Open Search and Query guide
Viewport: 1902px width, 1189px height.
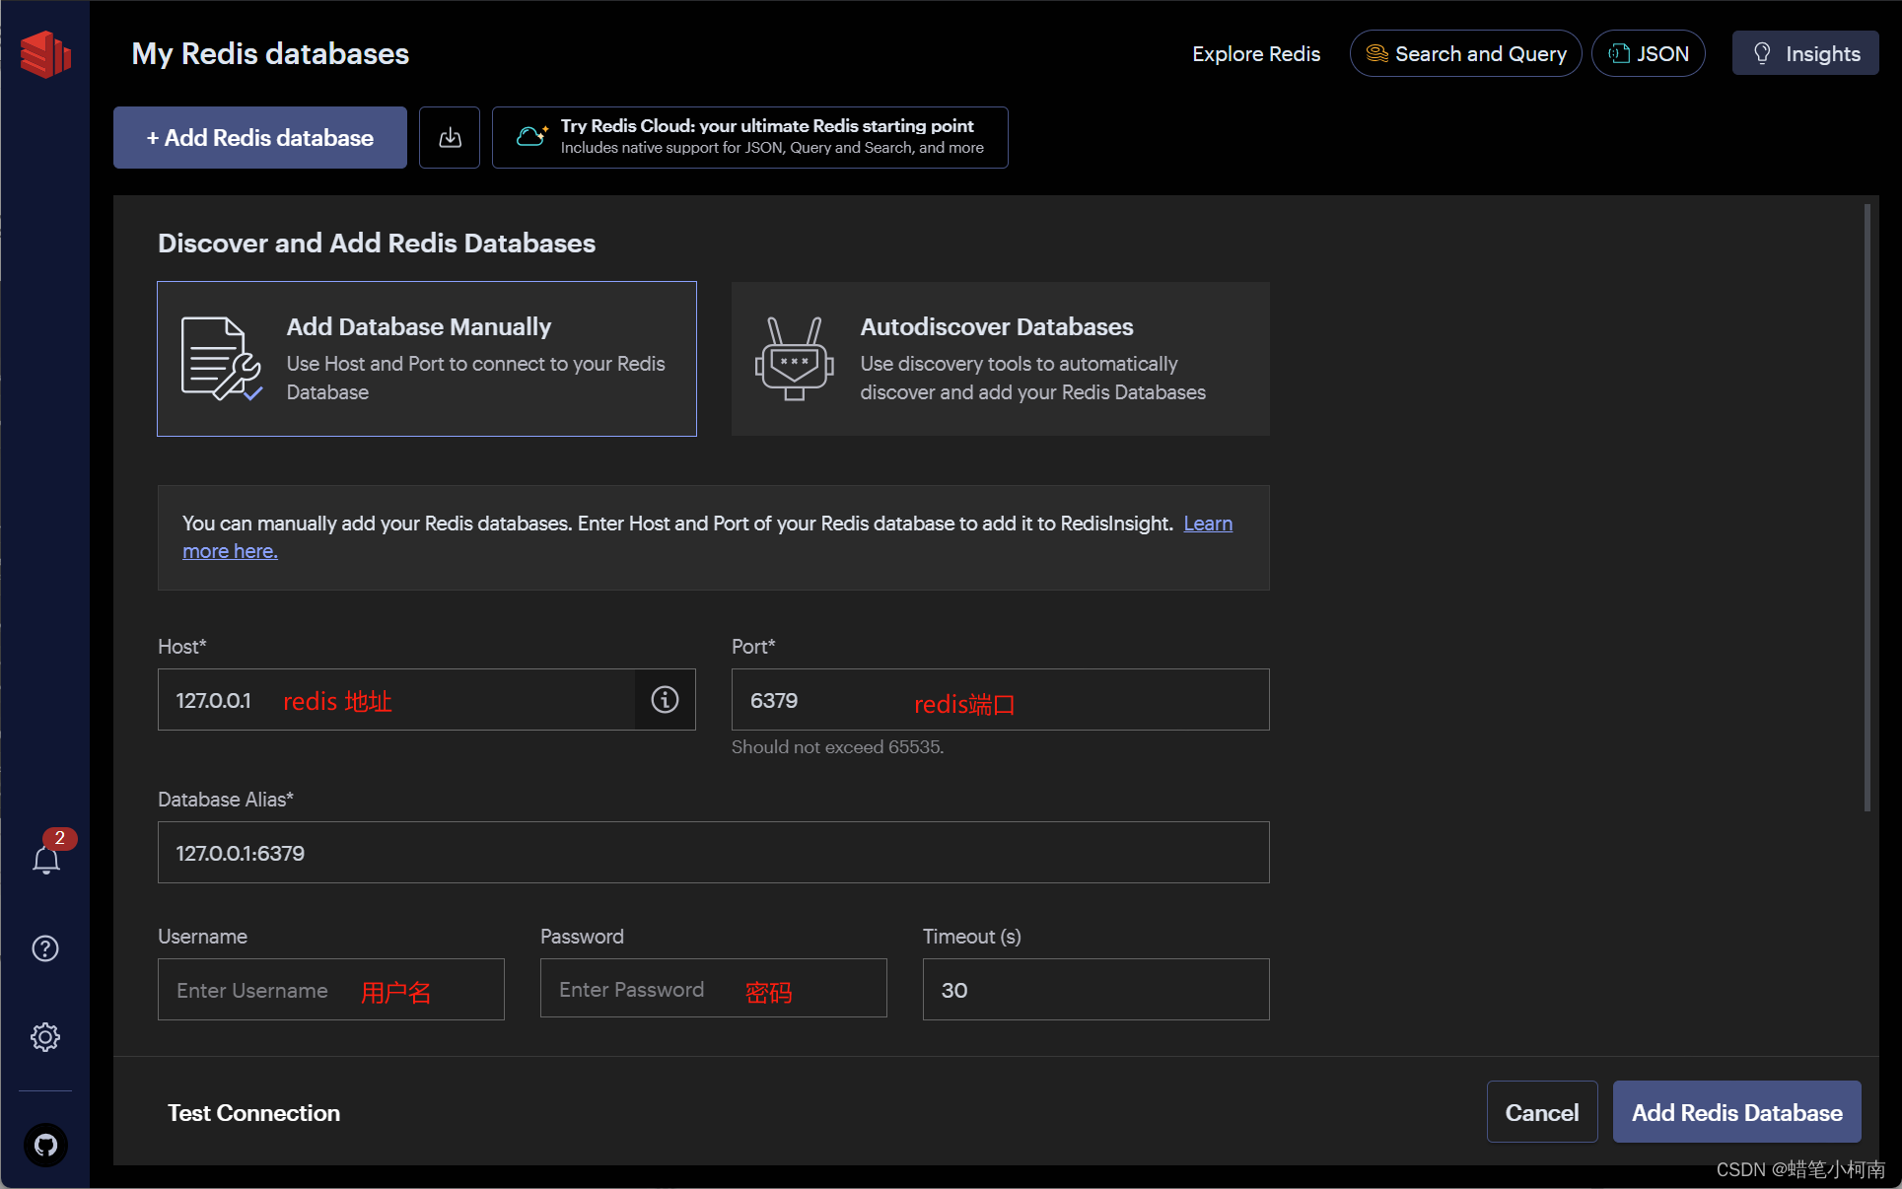point(1466,53)
